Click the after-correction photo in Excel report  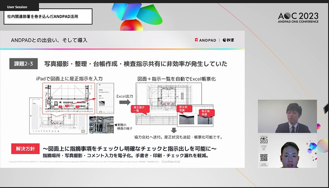tap(205, 119)
